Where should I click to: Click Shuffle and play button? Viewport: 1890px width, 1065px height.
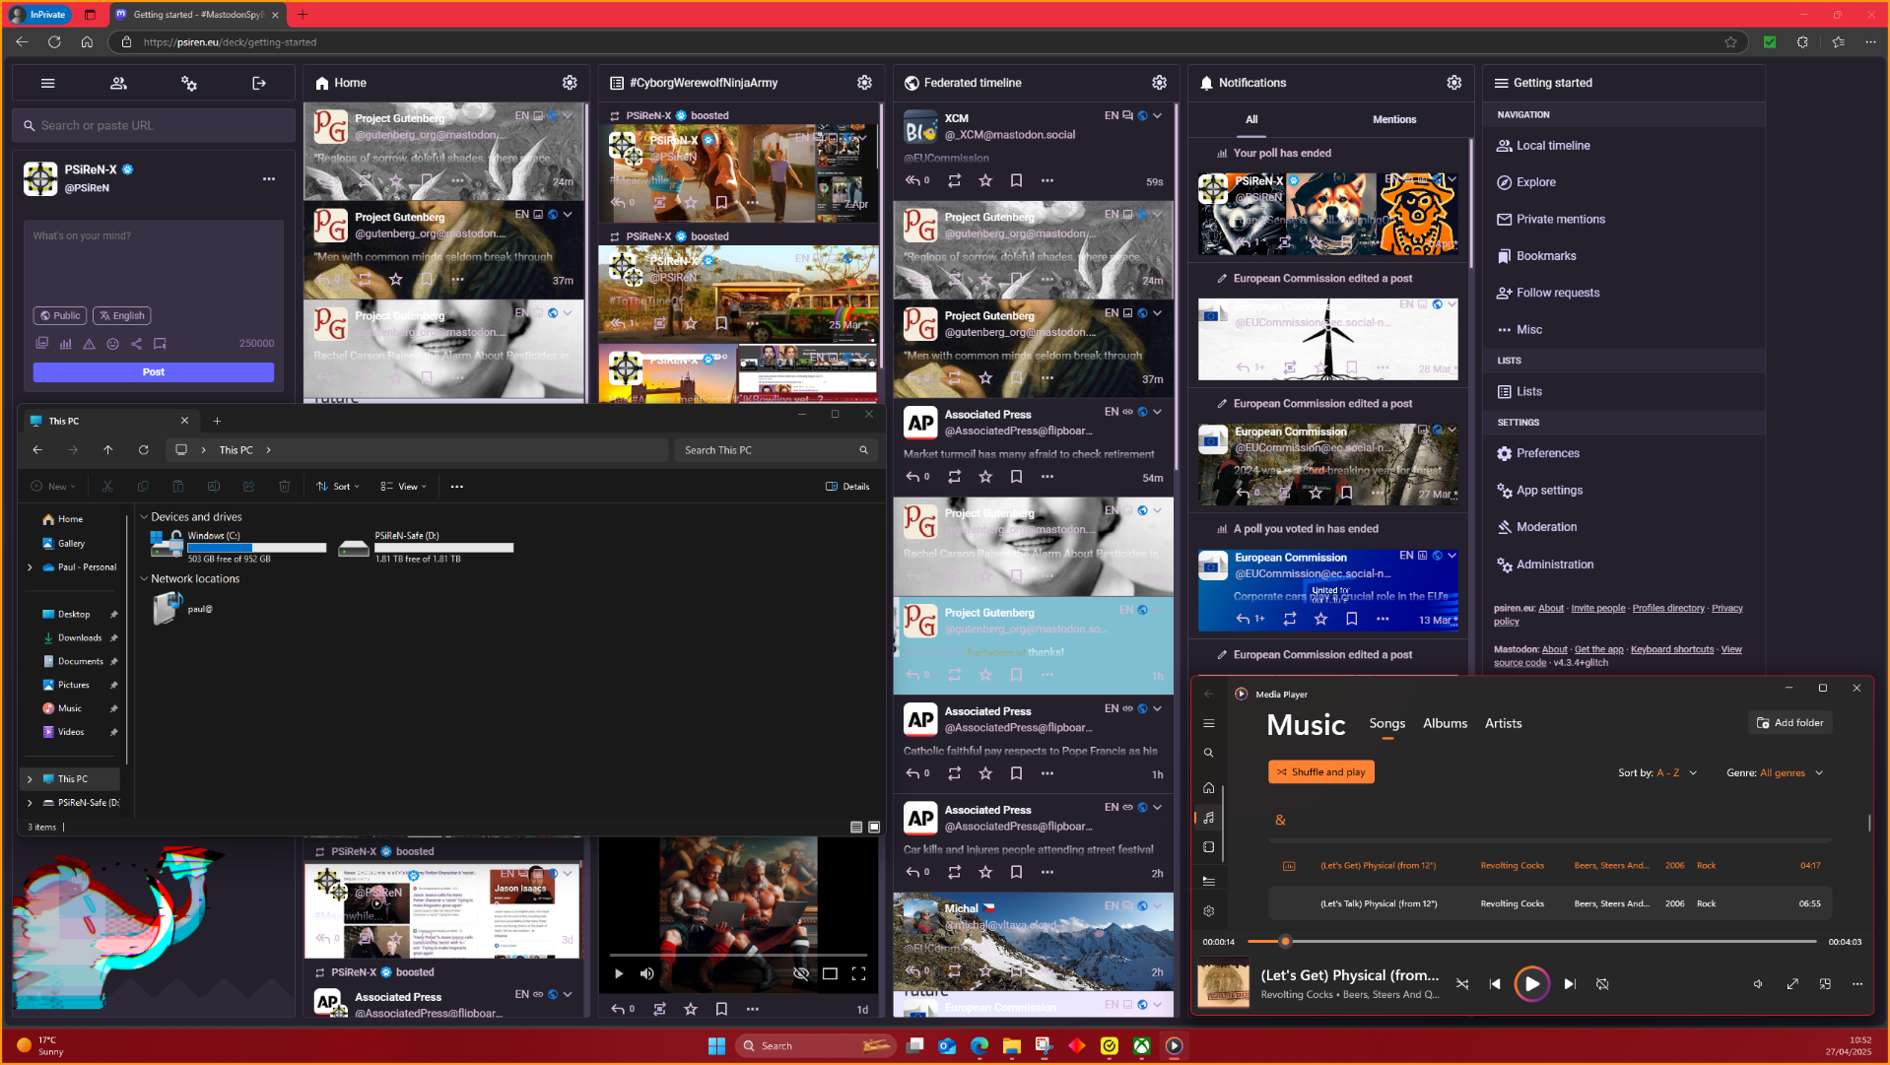pyautogui.click(x=1320, y=772)
